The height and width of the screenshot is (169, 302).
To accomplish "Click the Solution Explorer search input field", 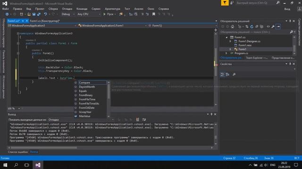I will point(255,32).
